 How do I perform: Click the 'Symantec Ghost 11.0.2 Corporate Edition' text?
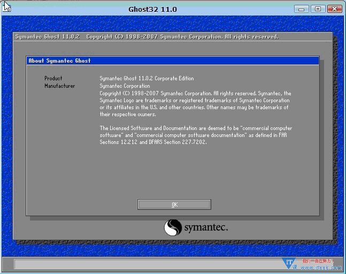click(147, 78)
